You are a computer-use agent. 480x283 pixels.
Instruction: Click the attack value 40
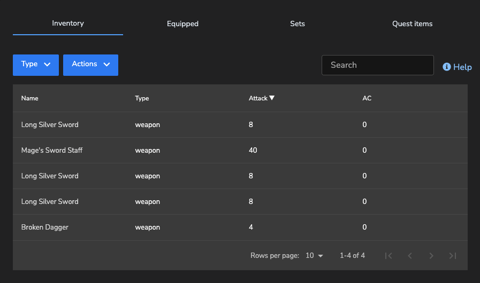pos(253,150)
